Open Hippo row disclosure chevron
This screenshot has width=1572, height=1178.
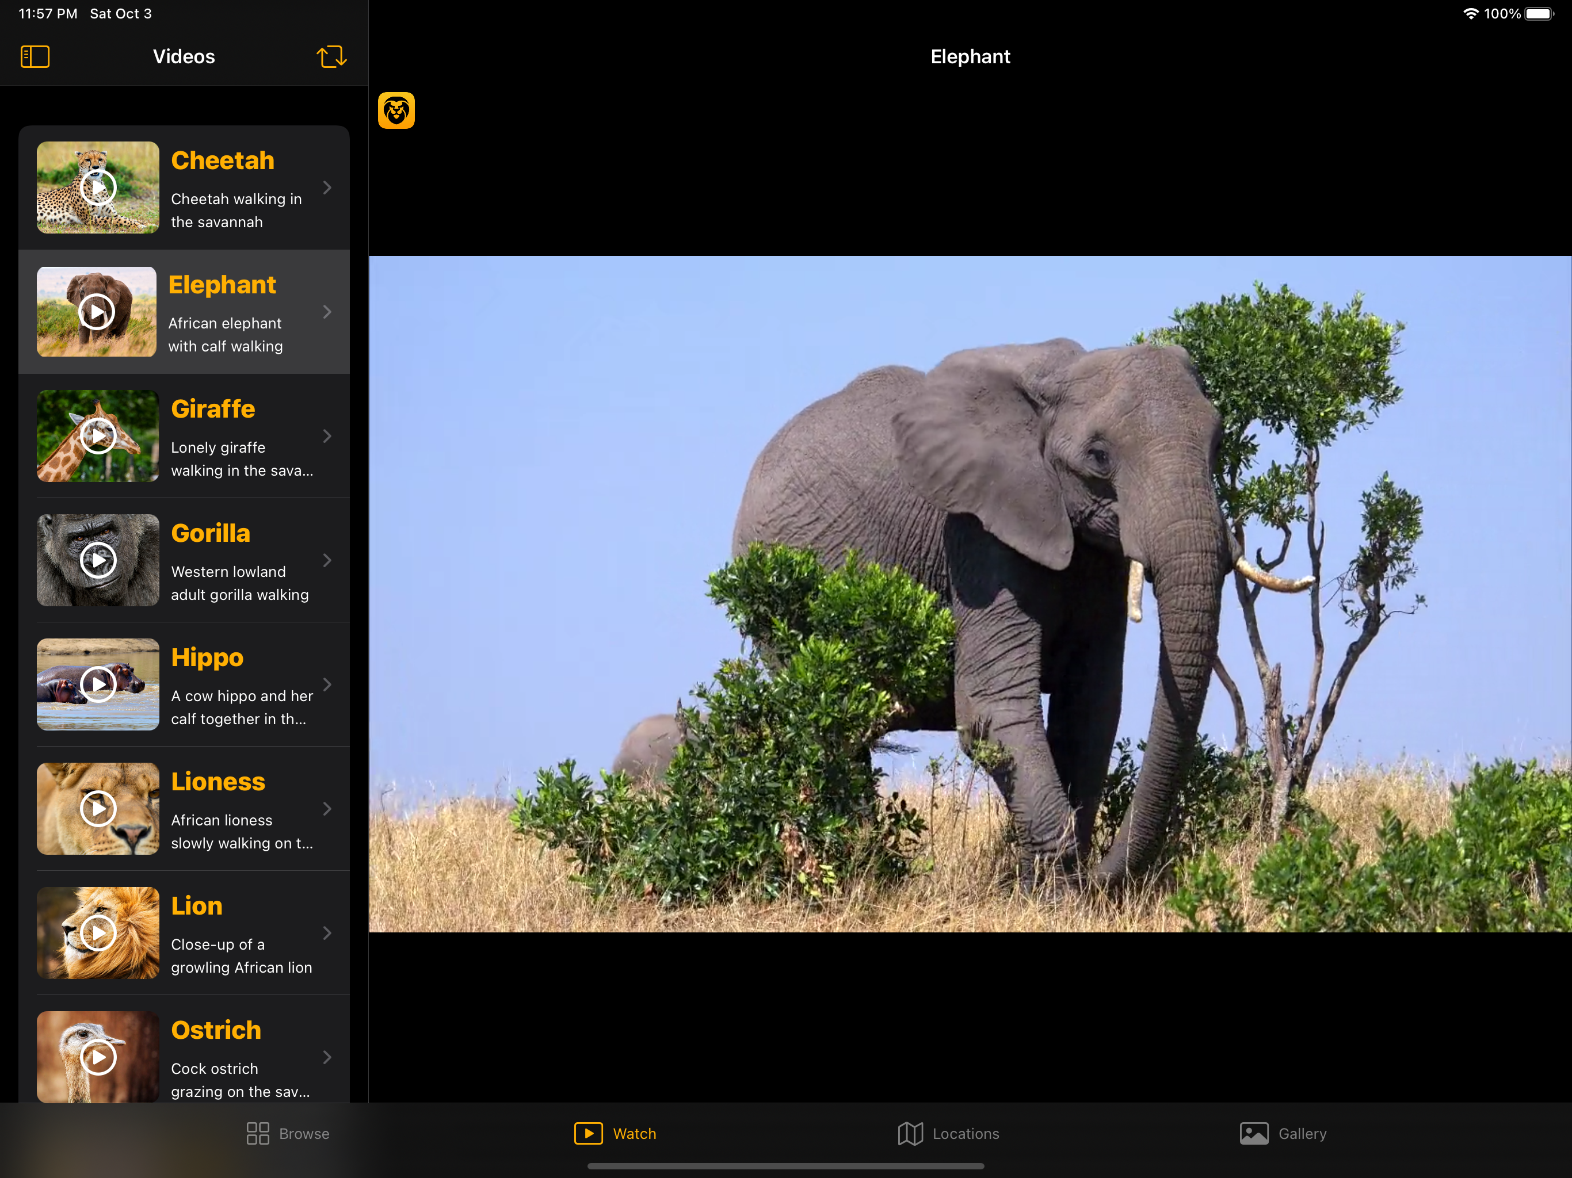coord(327,685)
